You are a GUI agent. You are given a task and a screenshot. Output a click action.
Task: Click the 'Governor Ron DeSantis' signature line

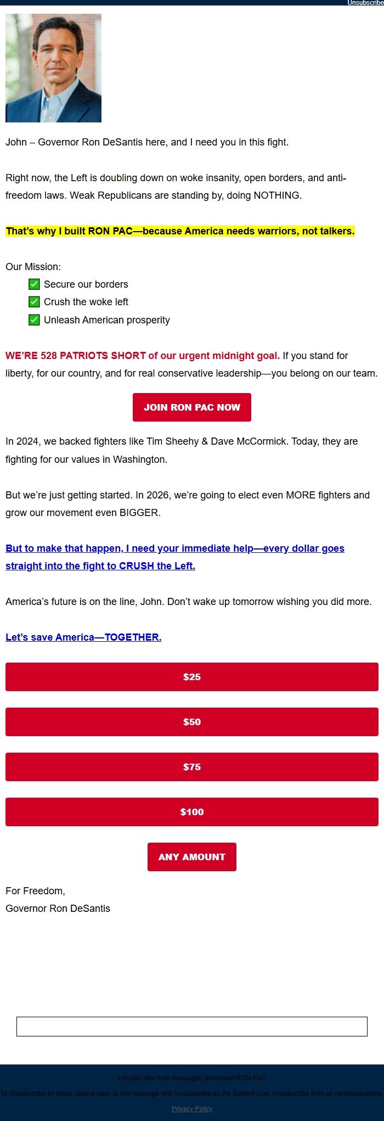tap(58, 909)
